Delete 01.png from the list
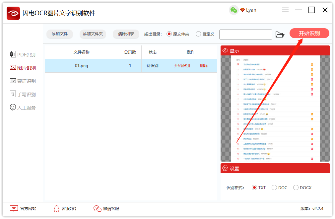335x219 pixels. [x=204, y=66]
